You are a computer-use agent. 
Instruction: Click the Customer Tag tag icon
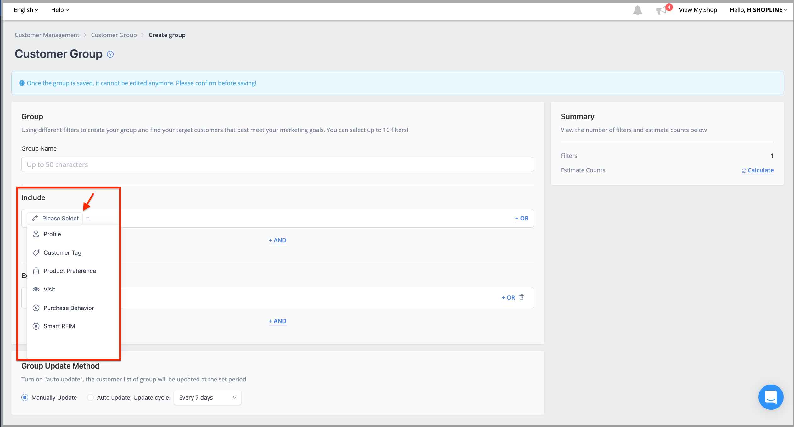(x=36, y=252)
